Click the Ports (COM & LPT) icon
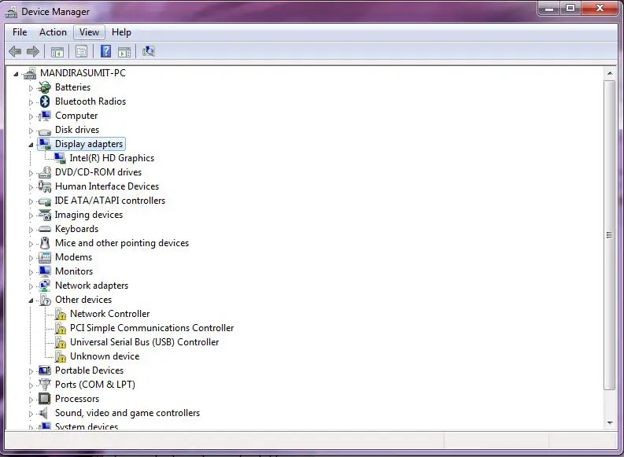Image resolution: width=624 pixels, height=457 pixels. click(x=45, y=385)
